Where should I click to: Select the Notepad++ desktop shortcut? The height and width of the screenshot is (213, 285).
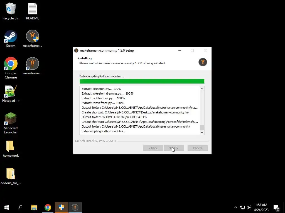pos(11,94)
